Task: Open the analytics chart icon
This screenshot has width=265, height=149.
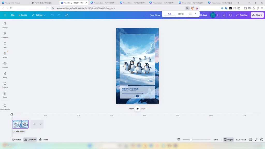Action: (224, 15)
